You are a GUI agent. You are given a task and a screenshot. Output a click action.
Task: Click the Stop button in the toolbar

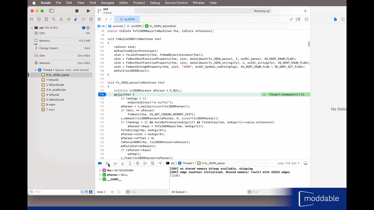click(77, 11)
